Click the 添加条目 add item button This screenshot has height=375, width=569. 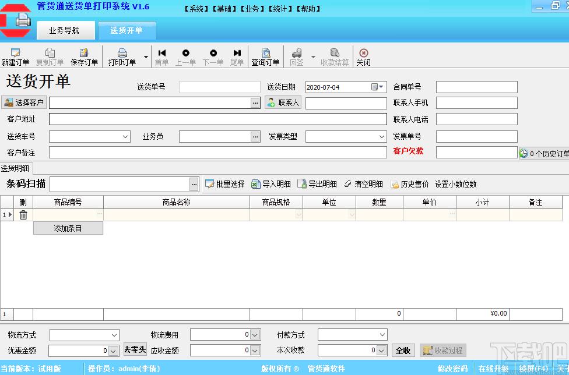click(x=68, y=228)
